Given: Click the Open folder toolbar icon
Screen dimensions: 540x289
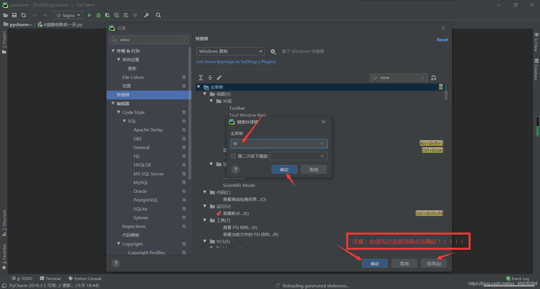Looking at the screenshot, I should [5, 15].
